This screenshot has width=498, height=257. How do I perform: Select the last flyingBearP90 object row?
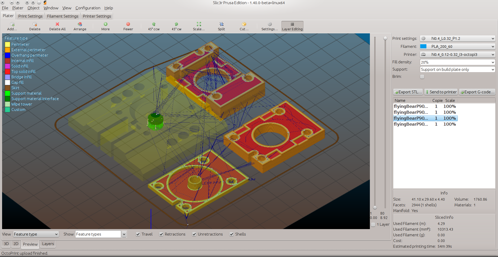tap(425, 124)
